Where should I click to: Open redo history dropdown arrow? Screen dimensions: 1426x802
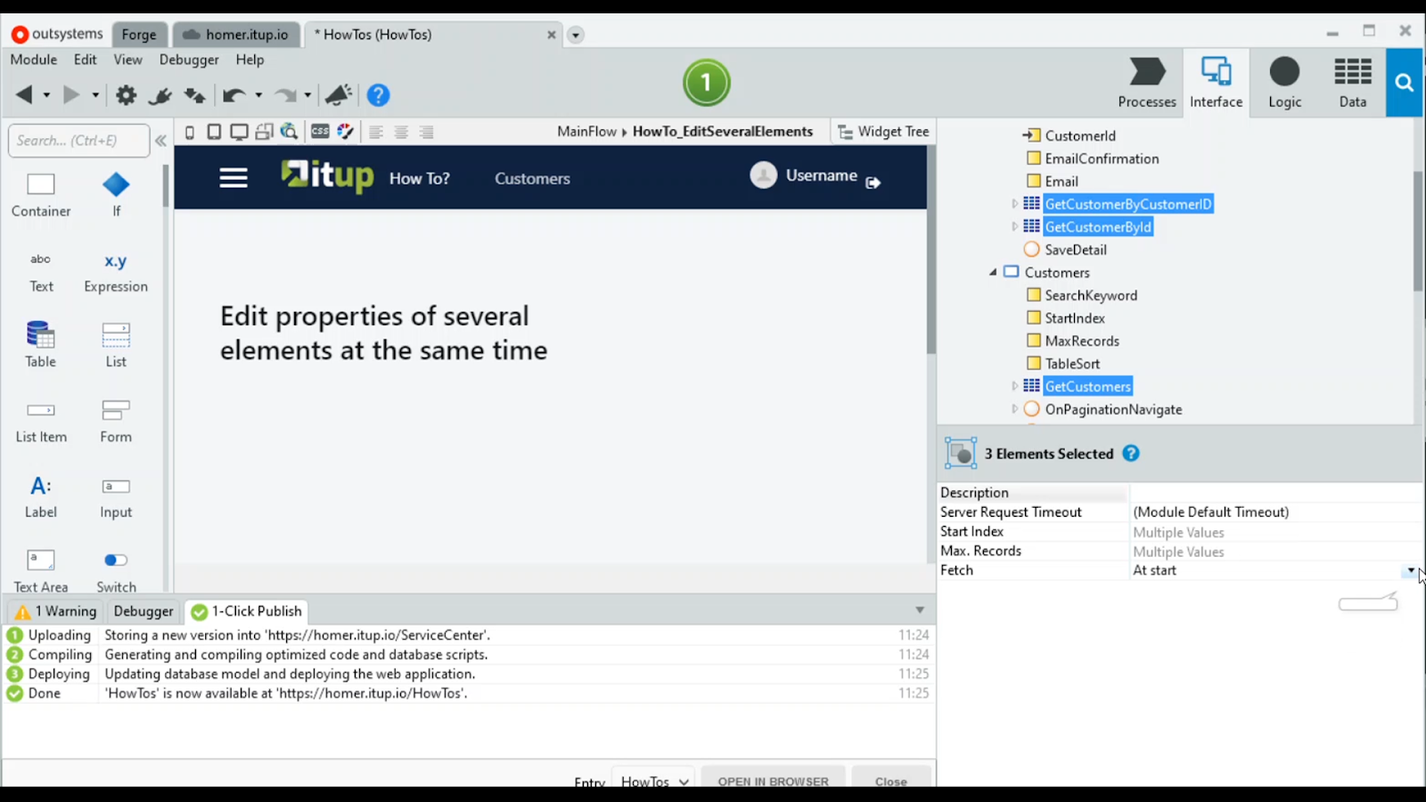(307, 95)
